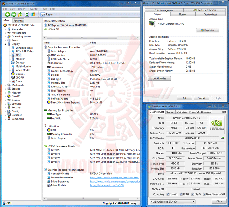Click the Close button in GPU-Z

pos(219,201)
